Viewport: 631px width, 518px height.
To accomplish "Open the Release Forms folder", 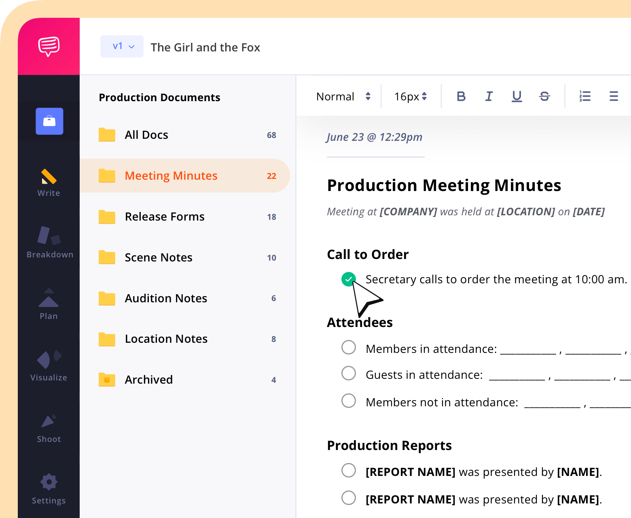I will point(164,217).
